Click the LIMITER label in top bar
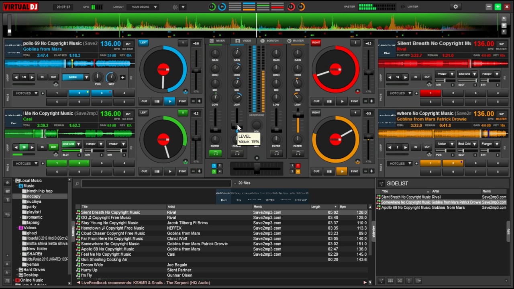The height and width of the screenshot is (289, 514). (x=413, y=7)
